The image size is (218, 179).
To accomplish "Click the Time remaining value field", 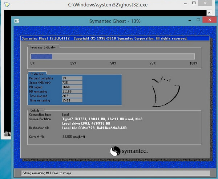I will point(72,100).
